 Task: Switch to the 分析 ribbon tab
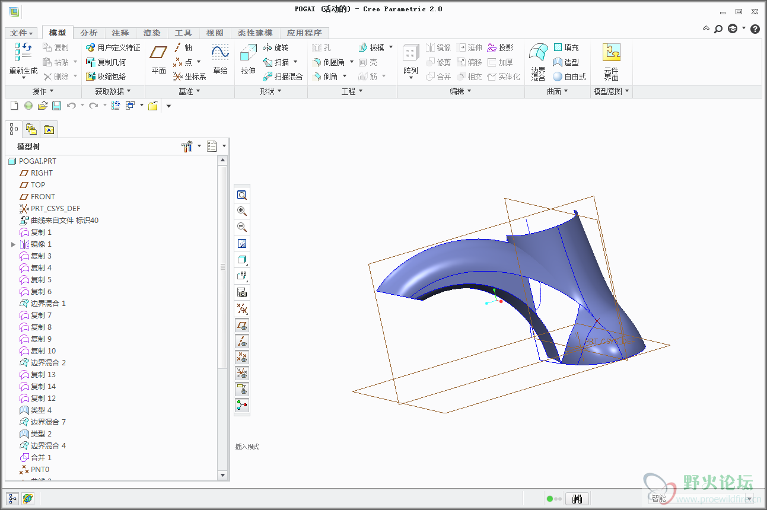point(89,33)
